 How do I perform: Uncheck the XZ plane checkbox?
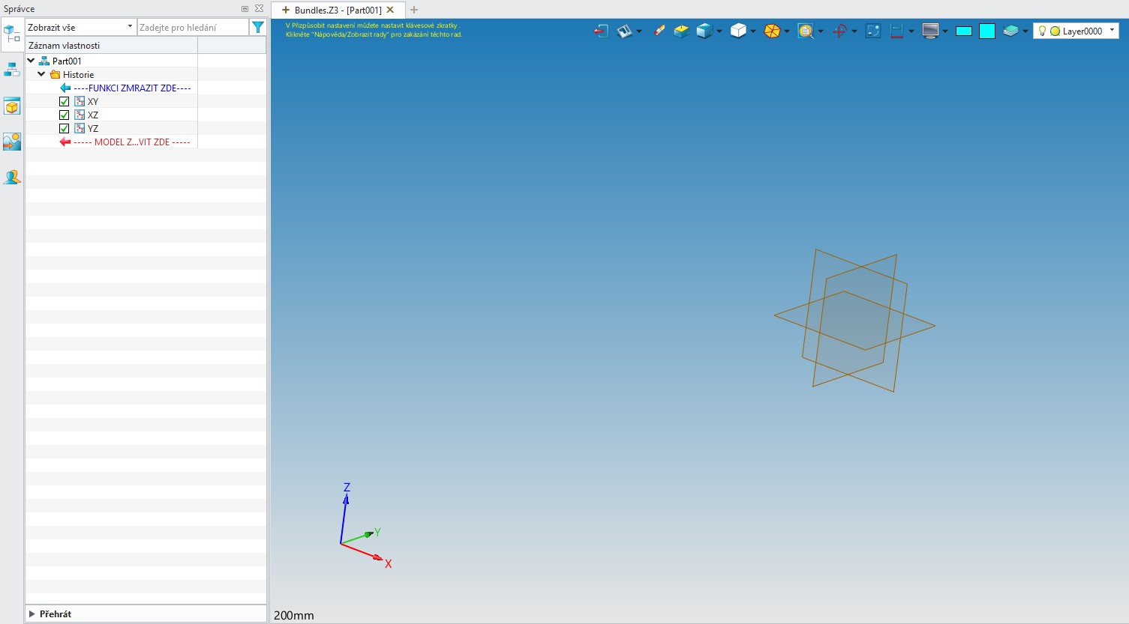coord(65,115)
